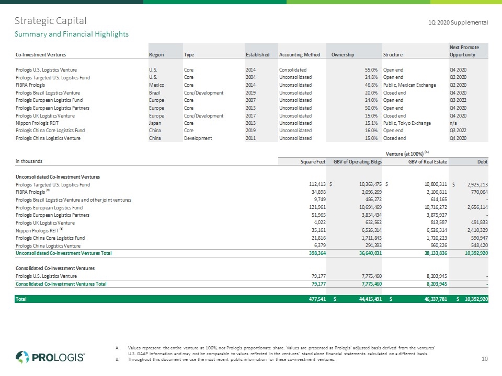
Task: Click the 'Square Feet' column header
Action: click(x=313, y=162)
